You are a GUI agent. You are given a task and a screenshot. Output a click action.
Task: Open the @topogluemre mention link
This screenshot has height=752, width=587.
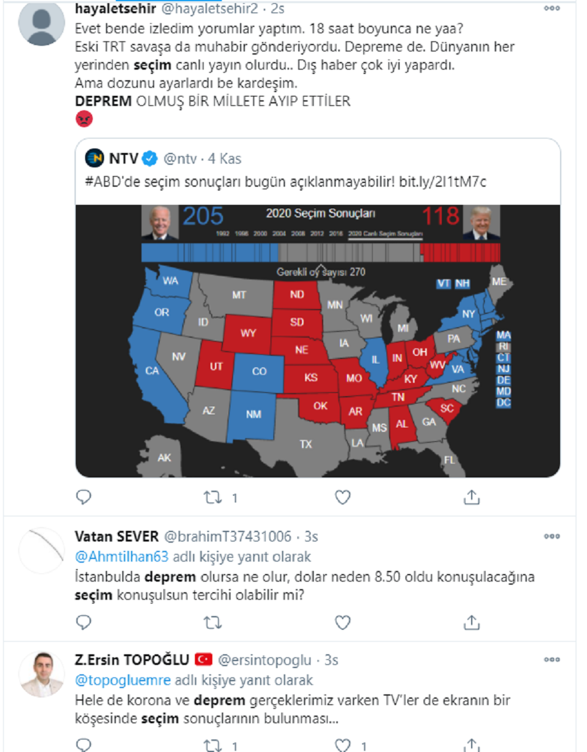click(123, 680)
